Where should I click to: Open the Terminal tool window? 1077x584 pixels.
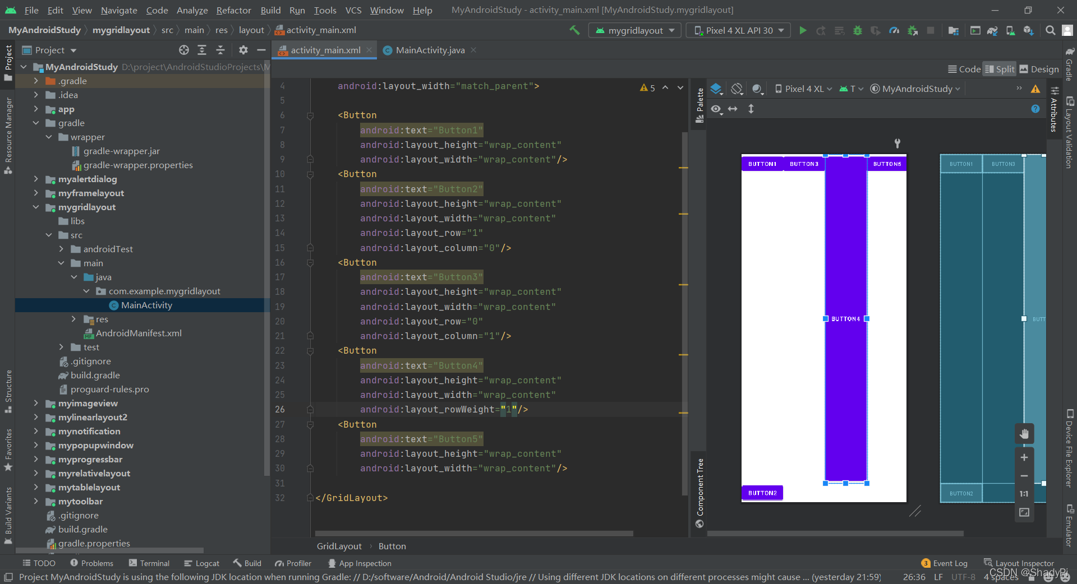point(149,563)
